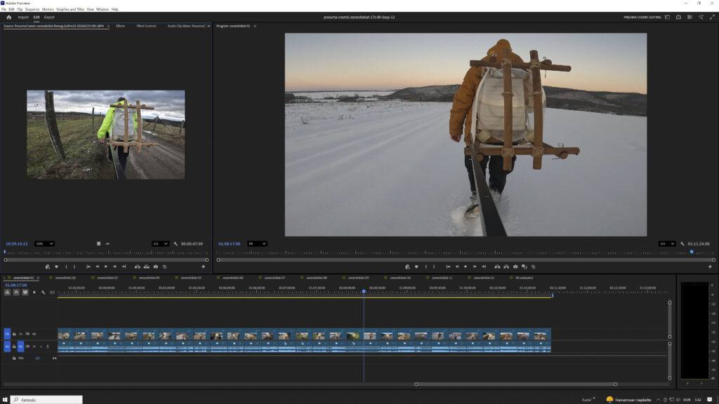Open Program monitor Fit zoom dropdown
Screen dimensions: 719x404
(x=256, y=243)
